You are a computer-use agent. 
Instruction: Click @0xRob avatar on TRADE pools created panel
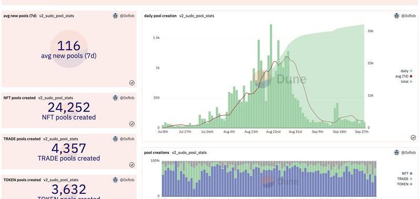115,139
